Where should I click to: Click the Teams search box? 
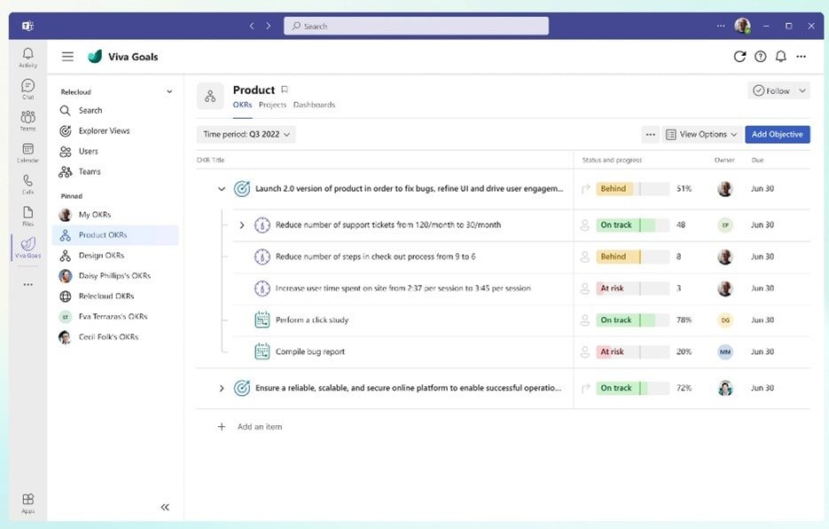[416, 26]
